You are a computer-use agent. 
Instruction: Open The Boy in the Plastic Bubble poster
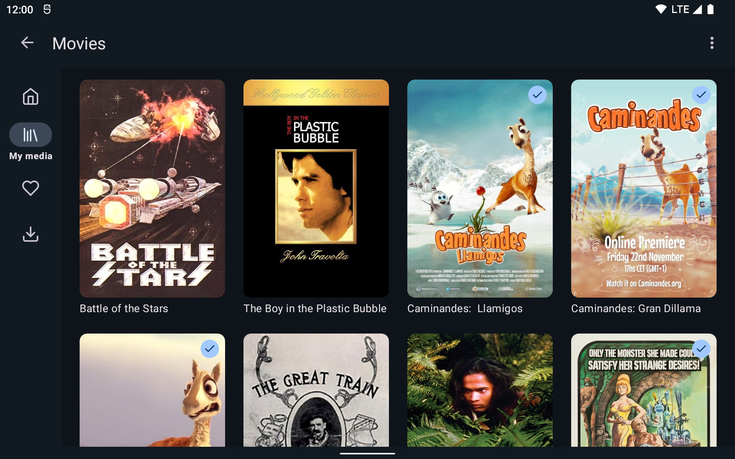316,189
